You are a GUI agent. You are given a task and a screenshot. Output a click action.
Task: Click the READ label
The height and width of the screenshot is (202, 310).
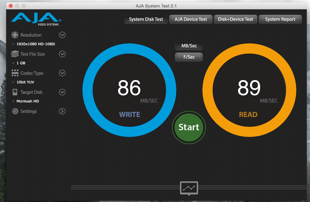(x=248, y=114)
